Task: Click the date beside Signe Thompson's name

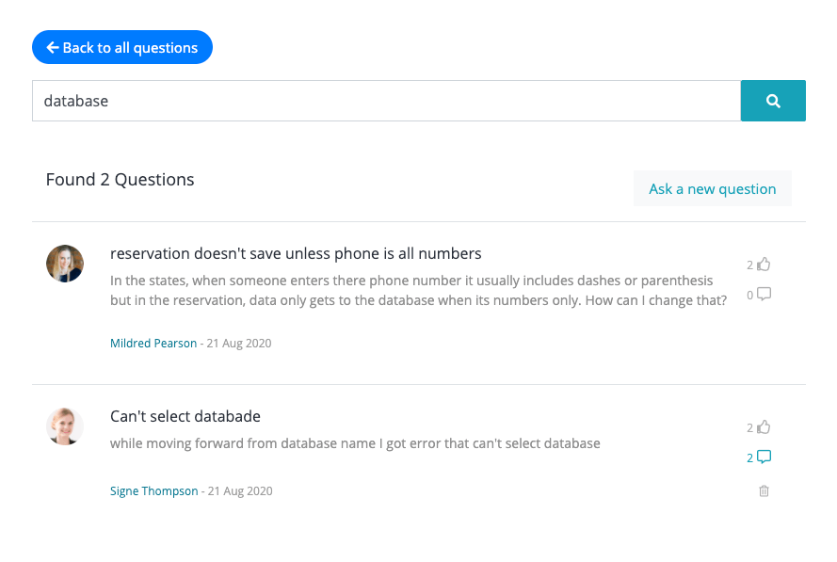Action: pos(240,491)
